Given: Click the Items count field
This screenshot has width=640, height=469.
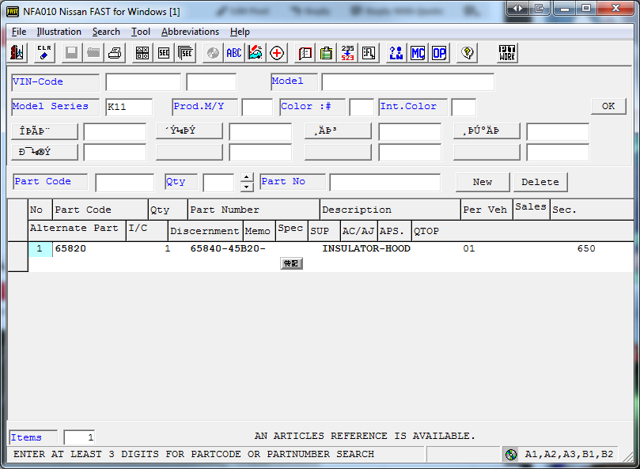Looking at the screenshot, I should click(79, 437).
